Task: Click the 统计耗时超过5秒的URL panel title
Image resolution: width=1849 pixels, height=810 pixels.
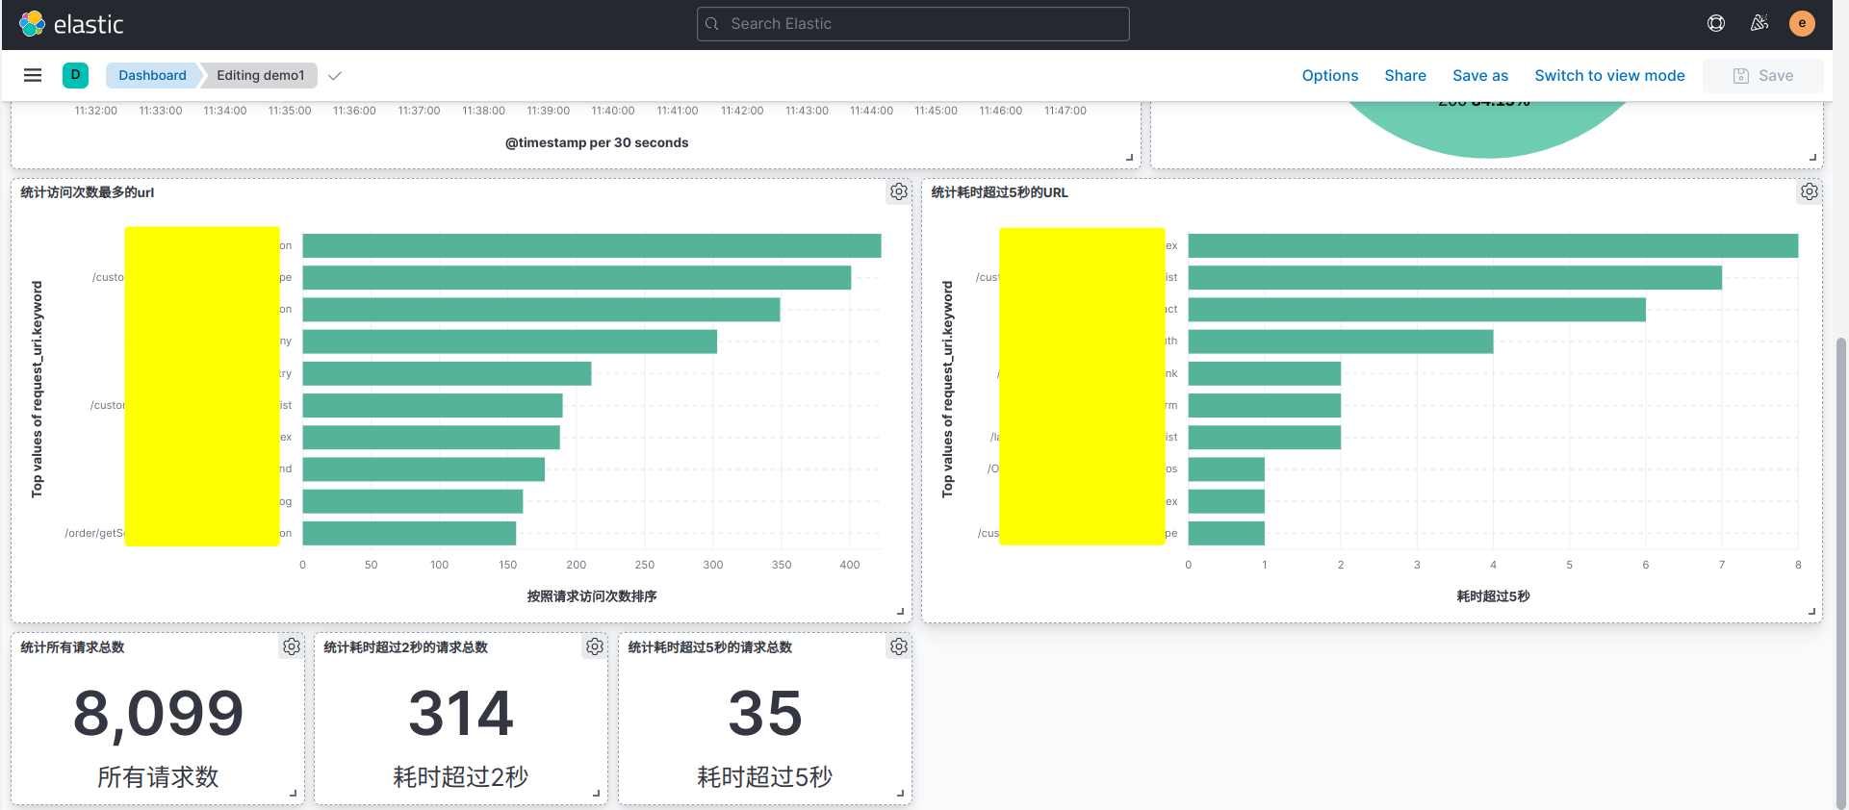Action: [999, 192]
